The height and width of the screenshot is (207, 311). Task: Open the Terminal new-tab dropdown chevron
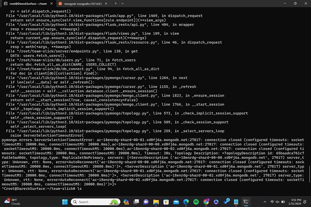[x=122, y=3]
